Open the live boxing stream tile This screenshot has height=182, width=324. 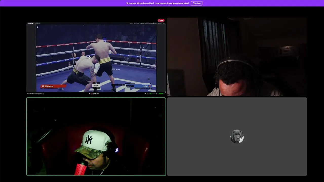click(x=96, y=57)
